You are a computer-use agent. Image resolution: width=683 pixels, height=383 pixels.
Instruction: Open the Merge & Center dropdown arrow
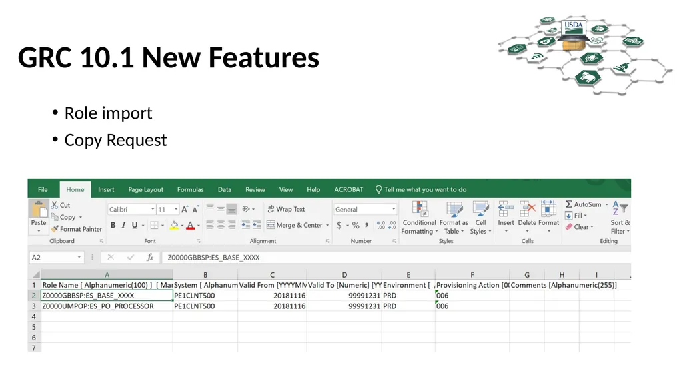point(327,225)
